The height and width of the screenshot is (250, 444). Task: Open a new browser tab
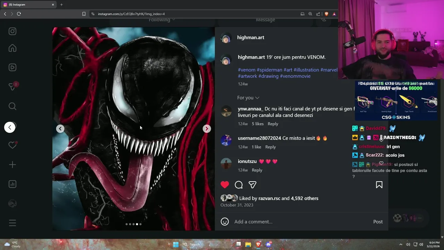coord(61,5)
